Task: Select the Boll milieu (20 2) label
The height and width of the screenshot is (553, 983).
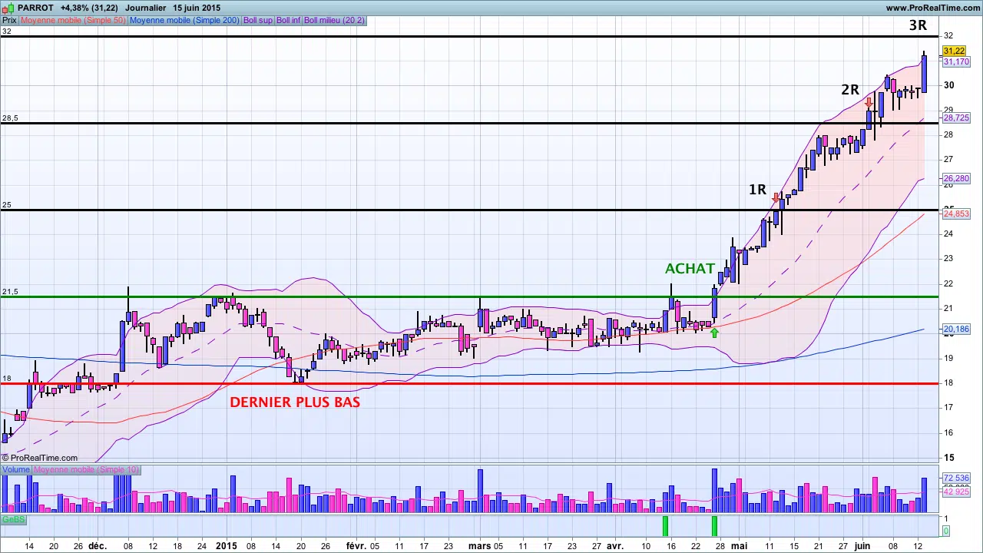Action: [334, 20]
